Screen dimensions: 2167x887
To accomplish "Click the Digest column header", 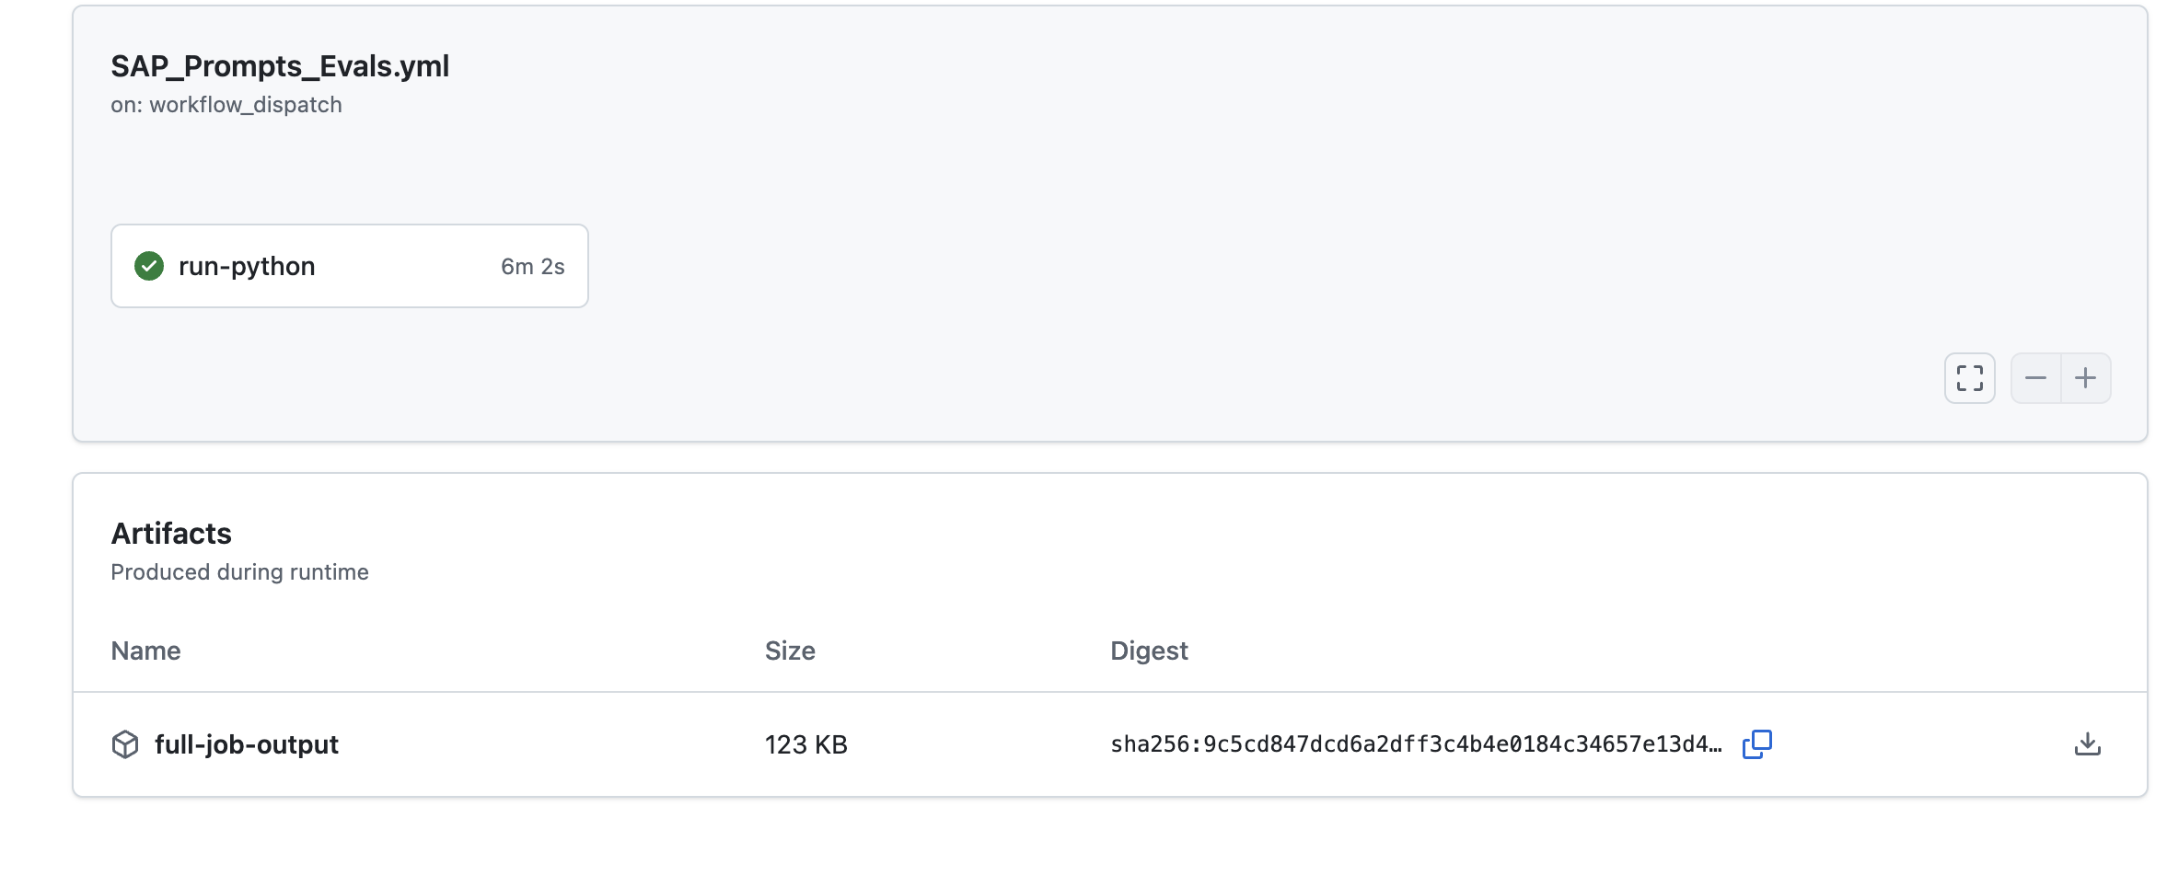I will point(1149,651).
